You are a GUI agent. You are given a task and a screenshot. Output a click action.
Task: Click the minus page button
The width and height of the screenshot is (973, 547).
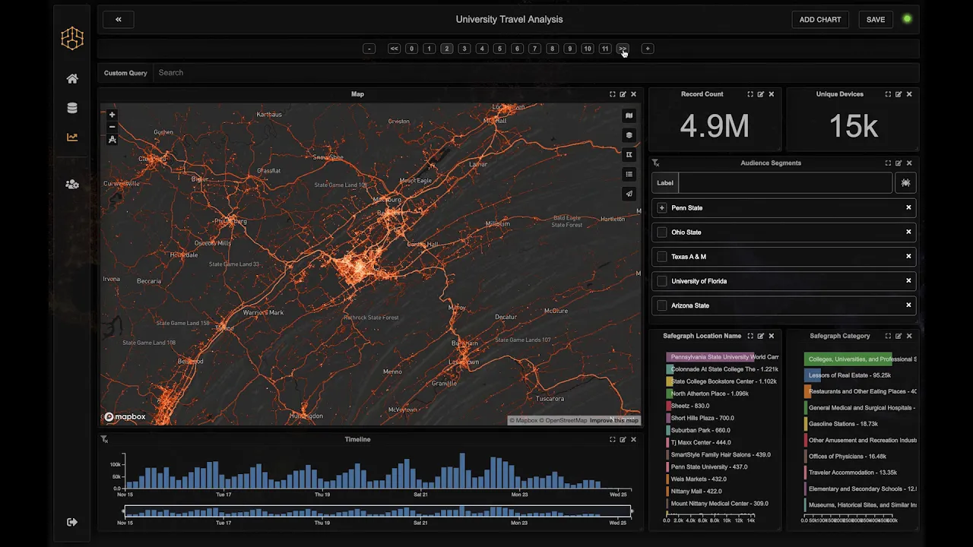(x=369, y=49)
